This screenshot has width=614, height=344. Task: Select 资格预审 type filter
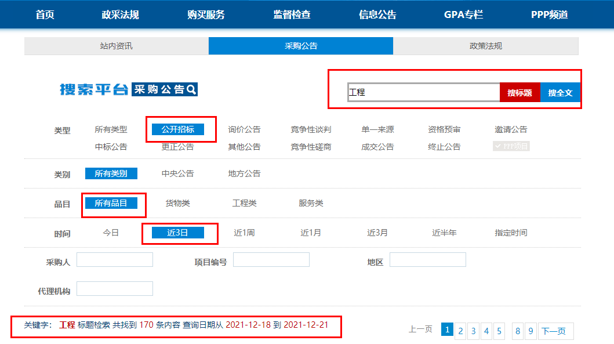[444, 129]
